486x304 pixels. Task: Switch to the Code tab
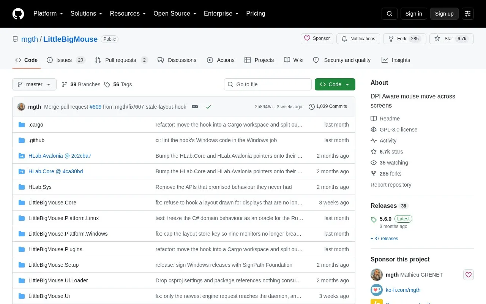point(26,60)
